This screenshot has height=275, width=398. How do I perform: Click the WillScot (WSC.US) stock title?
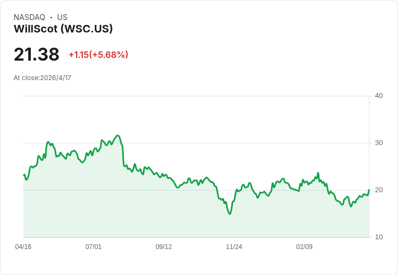point(63,29)
